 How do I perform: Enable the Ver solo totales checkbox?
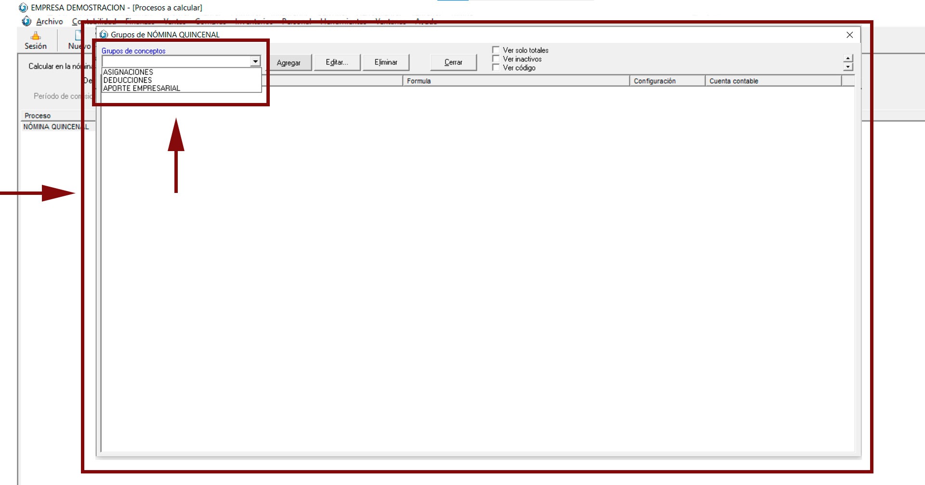[x=496, y=50]
